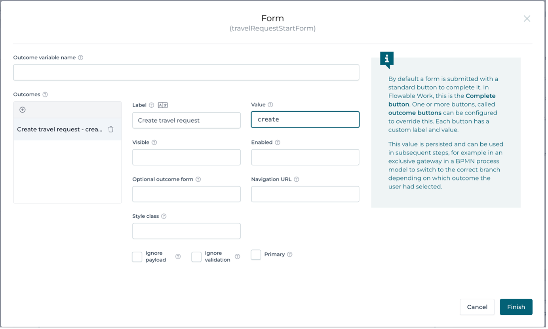This screenshot has height=329, width=548.
Task: Click help icon next to Value label
Action: click(x=270, y=105)
